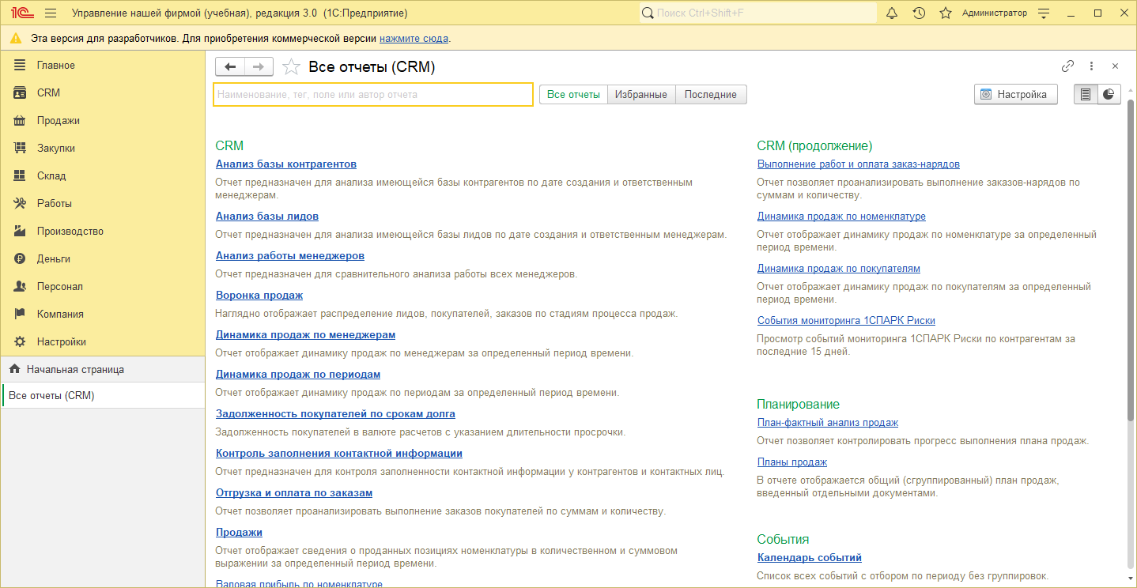Switch to list view mode icon
The image size is (1137, 588).
(x=1086, y=94)
